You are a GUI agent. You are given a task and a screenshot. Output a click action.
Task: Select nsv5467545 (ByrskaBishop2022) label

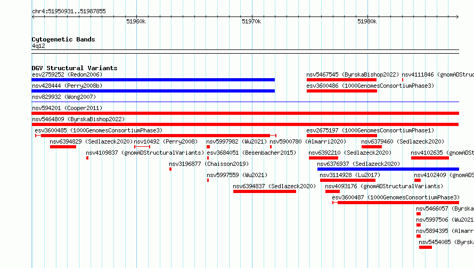[353, 74]
